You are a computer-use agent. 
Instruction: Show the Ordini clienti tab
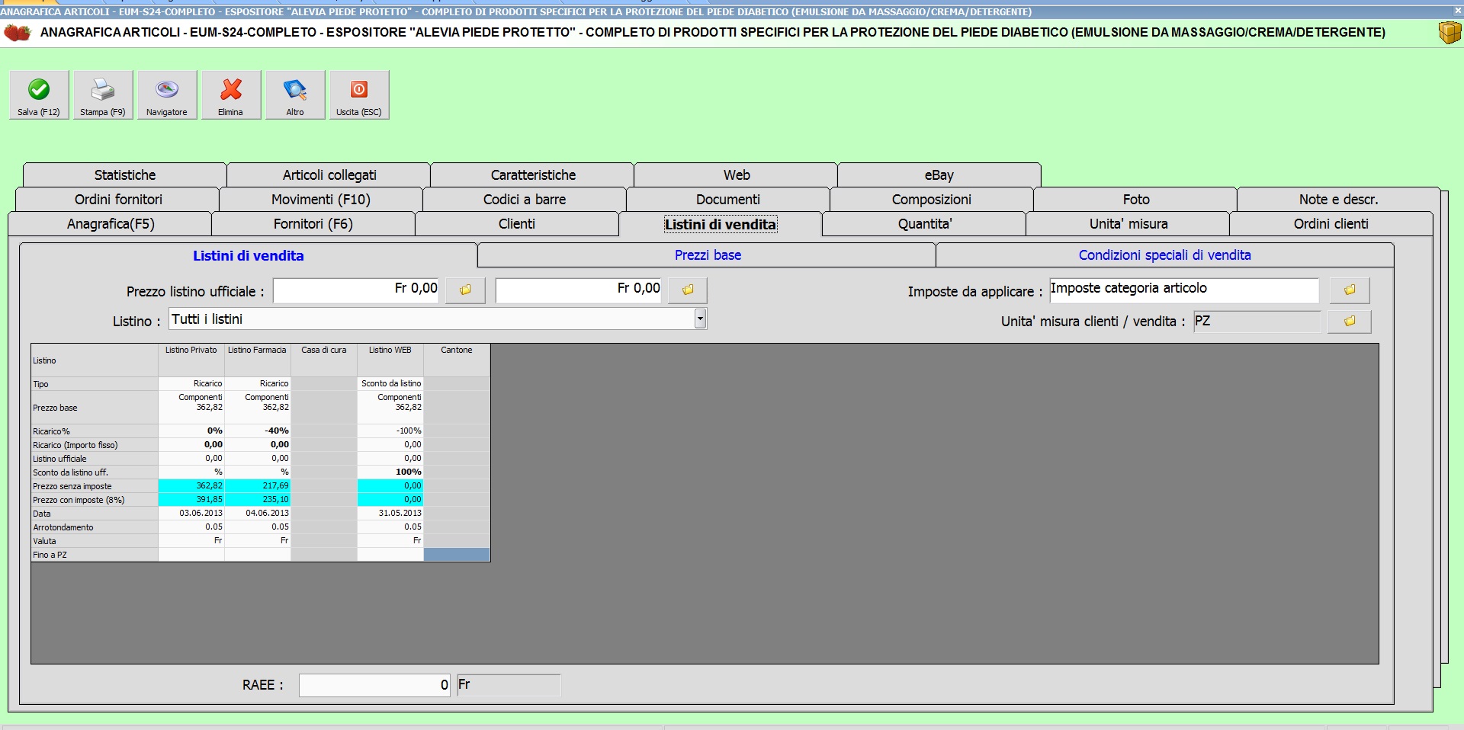click(x=1331, y=224)
